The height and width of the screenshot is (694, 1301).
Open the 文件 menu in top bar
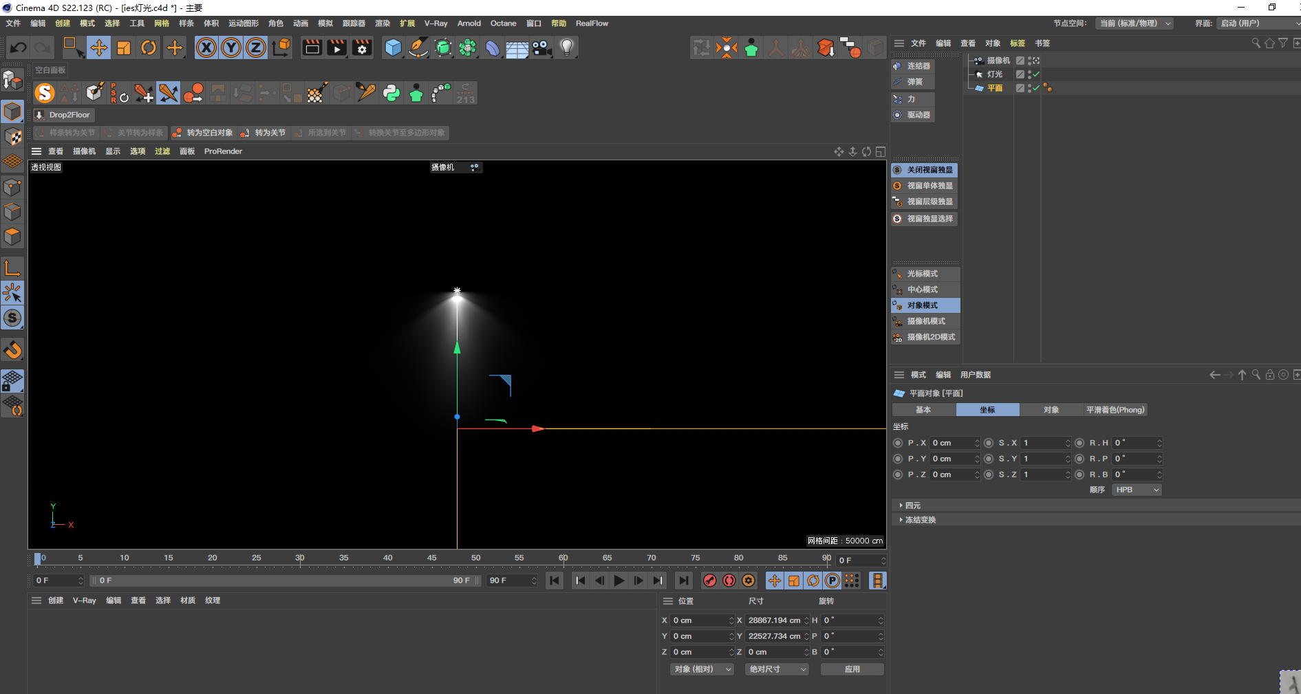(x=13, y=23)
